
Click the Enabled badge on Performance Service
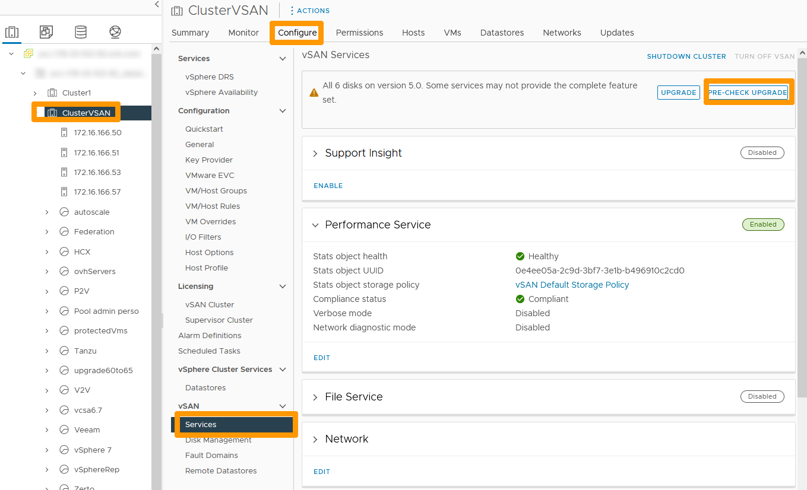tap(763, 224)
